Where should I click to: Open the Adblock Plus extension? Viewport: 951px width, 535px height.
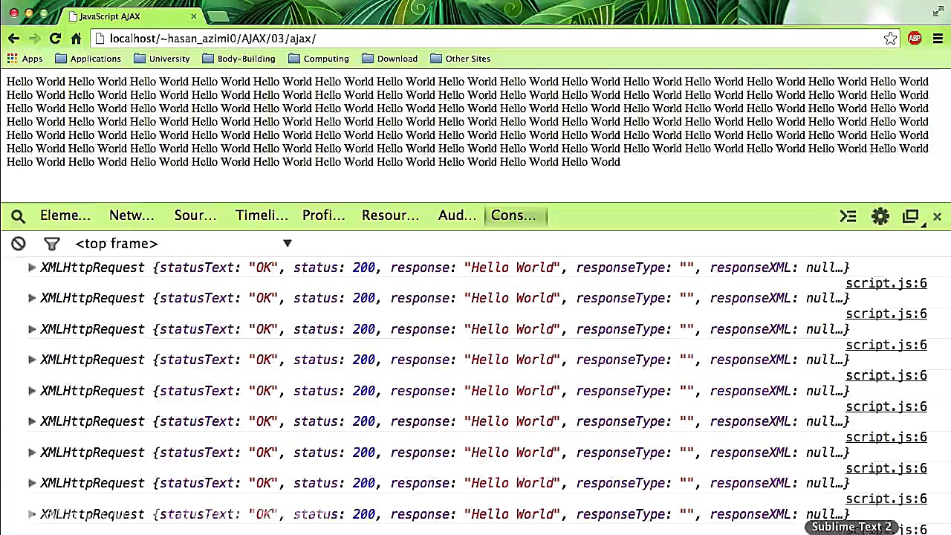[915, 39]
